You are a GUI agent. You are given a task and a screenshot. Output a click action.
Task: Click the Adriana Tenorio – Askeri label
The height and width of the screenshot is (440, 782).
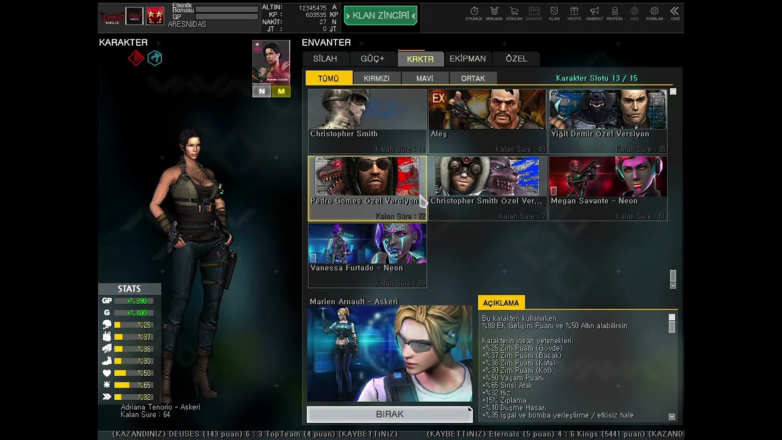click(x=161, y=407)
